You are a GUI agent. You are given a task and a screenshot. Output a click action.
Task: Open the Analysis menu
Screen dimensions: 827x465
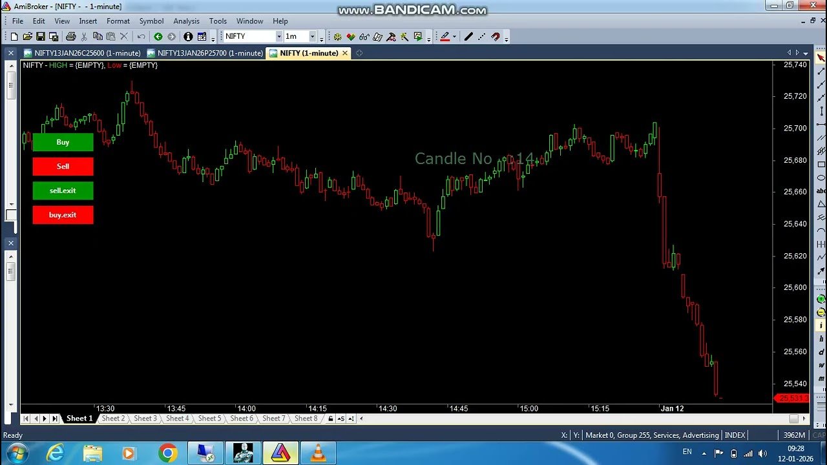[x=186, y=21]
